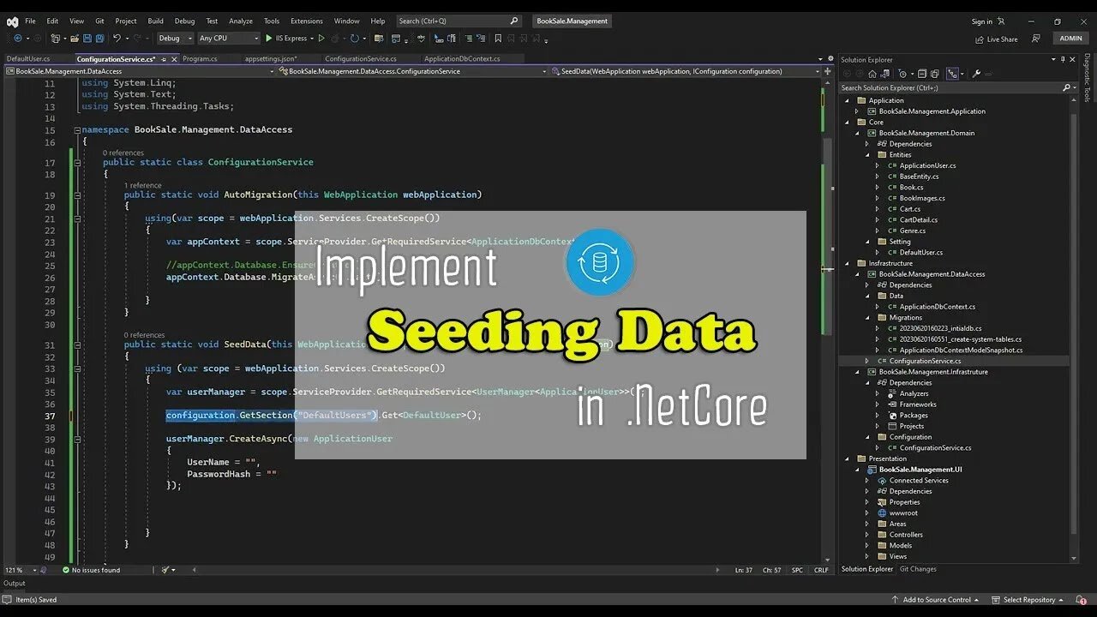
Task: Collapse the Presentation solution folder
Action: tap(846, 458)
